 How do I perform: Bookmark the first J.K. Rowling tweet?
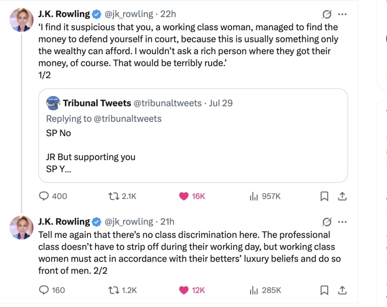pos(324,196)
